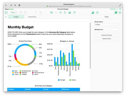
Task: Click the 29% donut chart label
Action: click(x=10, y=44)
